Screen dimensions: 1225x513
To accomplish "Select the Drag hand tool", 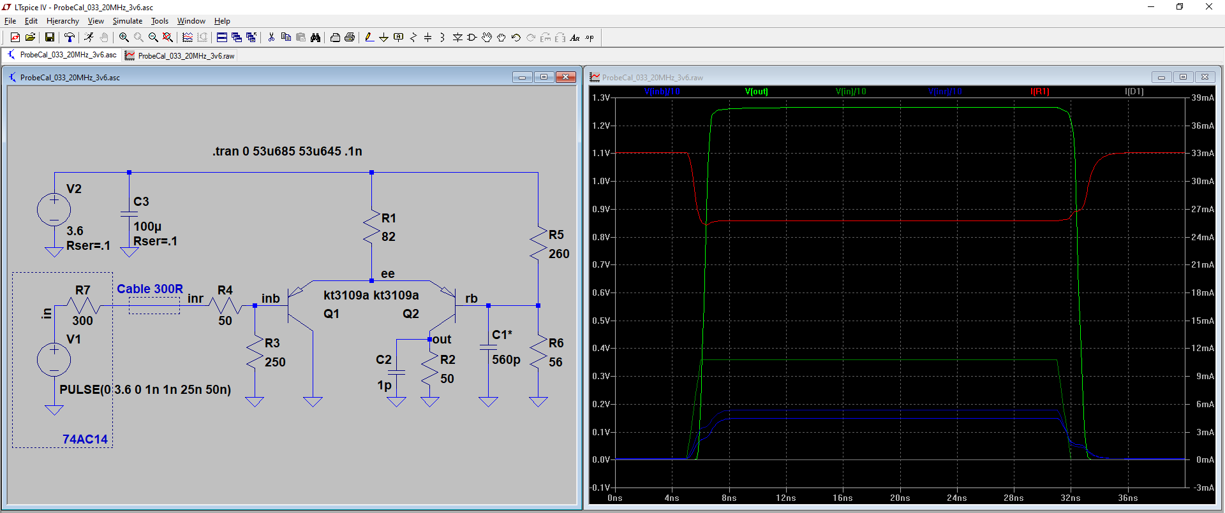I will (501, 38).
